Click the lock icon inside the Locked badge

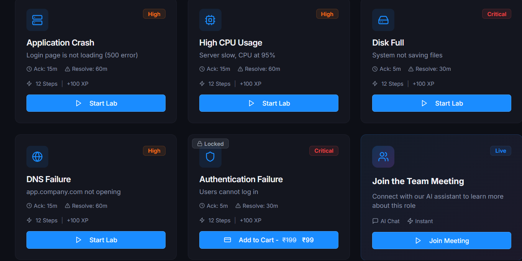(x=200, y=144)
